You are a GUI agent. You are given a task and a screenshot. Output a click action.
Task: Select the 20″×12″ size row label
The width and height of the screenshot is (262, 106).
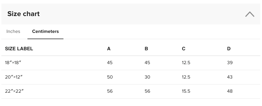pos(14,77)
